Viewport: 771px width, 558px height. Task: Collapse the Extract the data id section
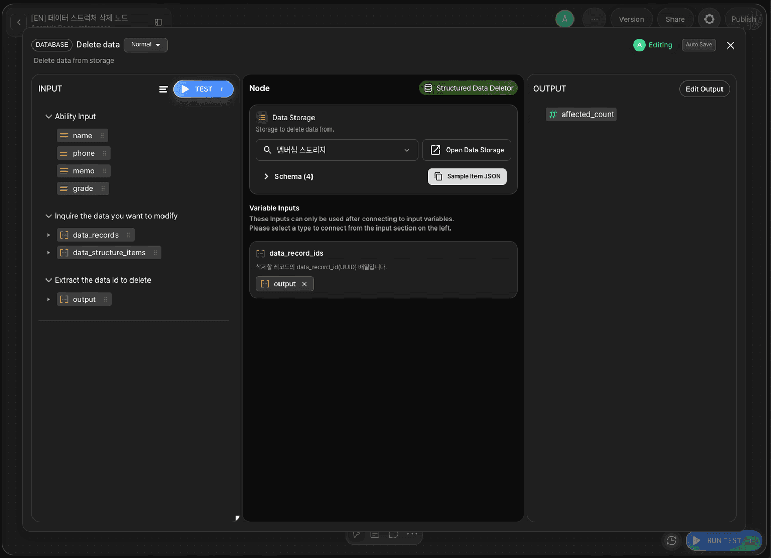coord(48,281)
